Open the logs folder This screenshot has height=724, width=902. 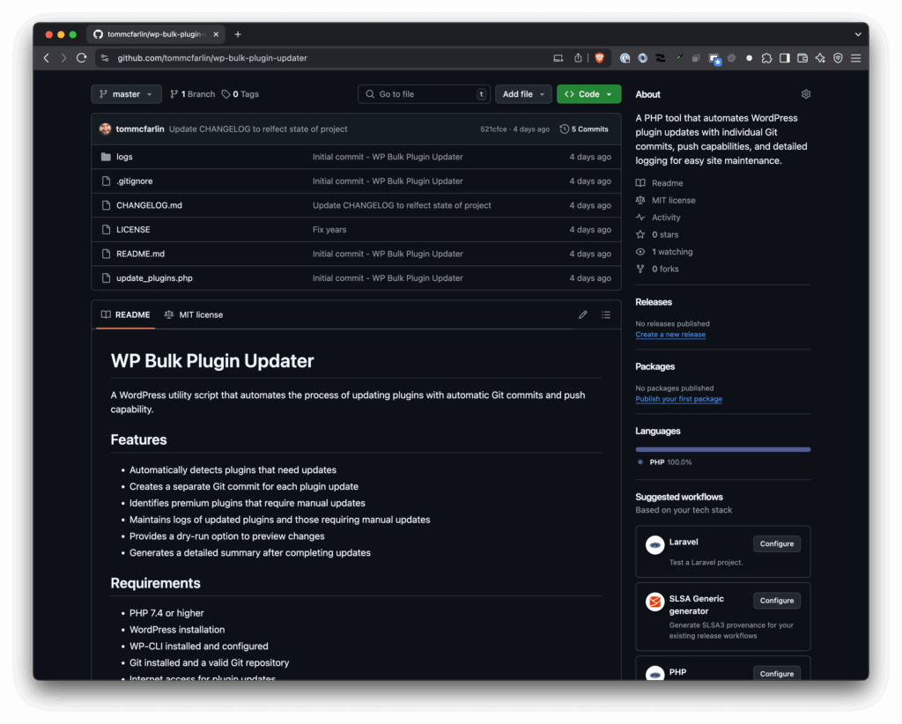point(124,157)
